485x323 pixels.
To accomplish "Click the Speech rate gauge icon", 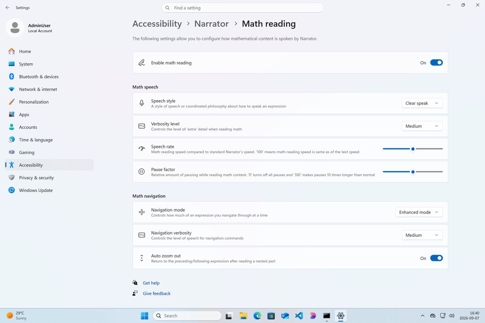I will (141, 149).
